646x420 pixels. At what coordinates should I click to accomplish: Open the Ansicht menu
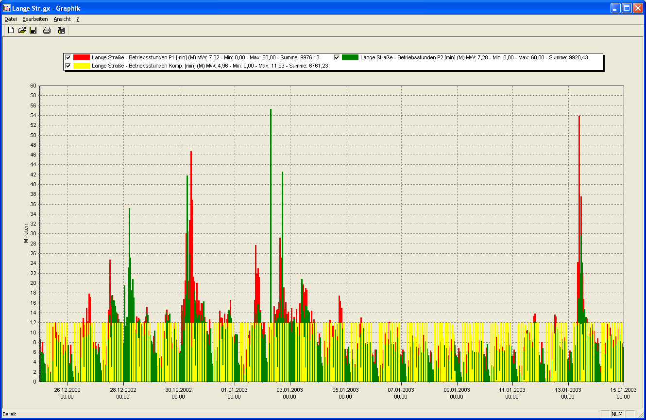(x=62, y=19)
